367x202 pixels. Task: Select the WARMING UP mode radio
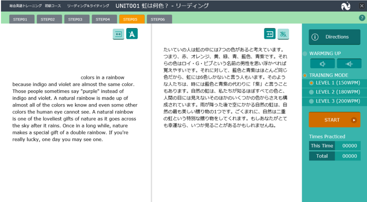coord(305,54)
